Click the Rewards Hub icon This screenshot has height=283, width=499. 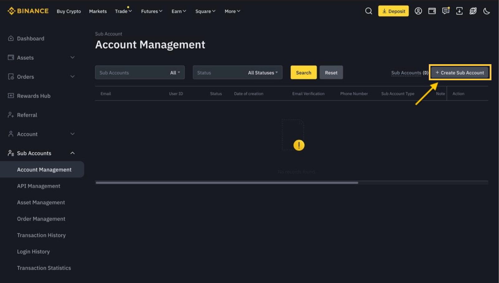[11, 96]
